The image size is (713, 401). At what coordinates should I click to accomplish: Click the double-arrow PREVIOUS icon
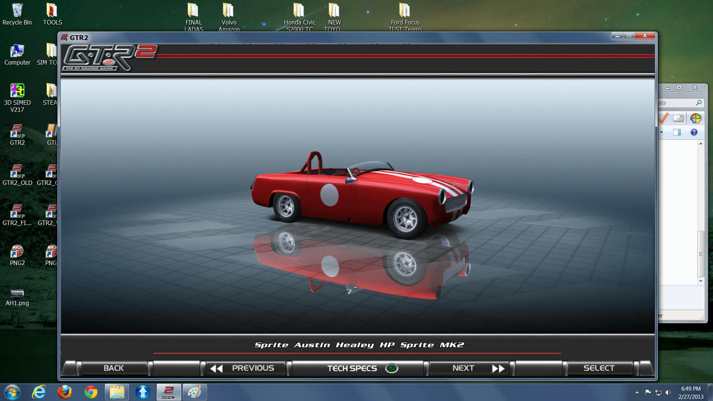pos(217,368)
